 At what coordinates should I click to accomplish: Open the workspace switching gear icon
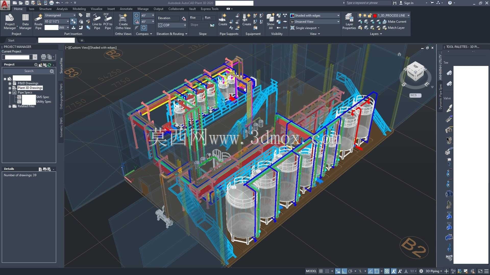421,271
